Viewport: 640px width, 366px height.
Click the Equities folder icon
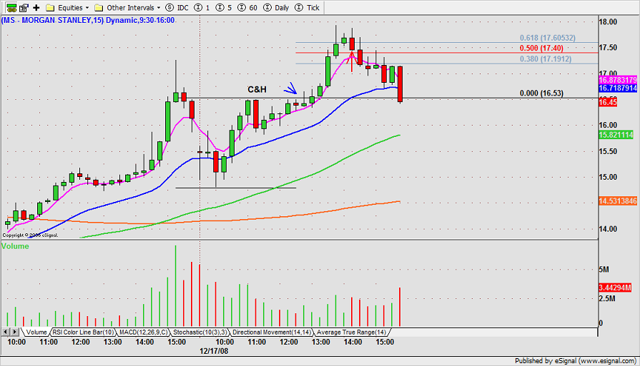(x=50, y=8)
